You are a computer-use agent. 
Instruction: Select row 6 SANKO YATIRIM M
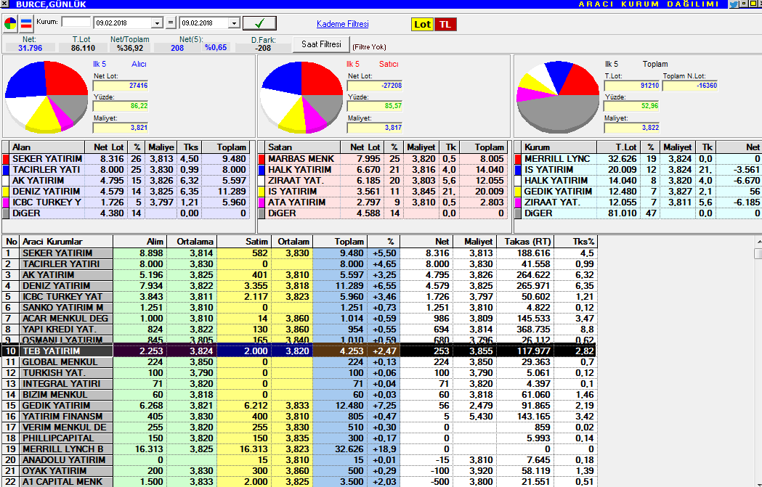(299, 307)
